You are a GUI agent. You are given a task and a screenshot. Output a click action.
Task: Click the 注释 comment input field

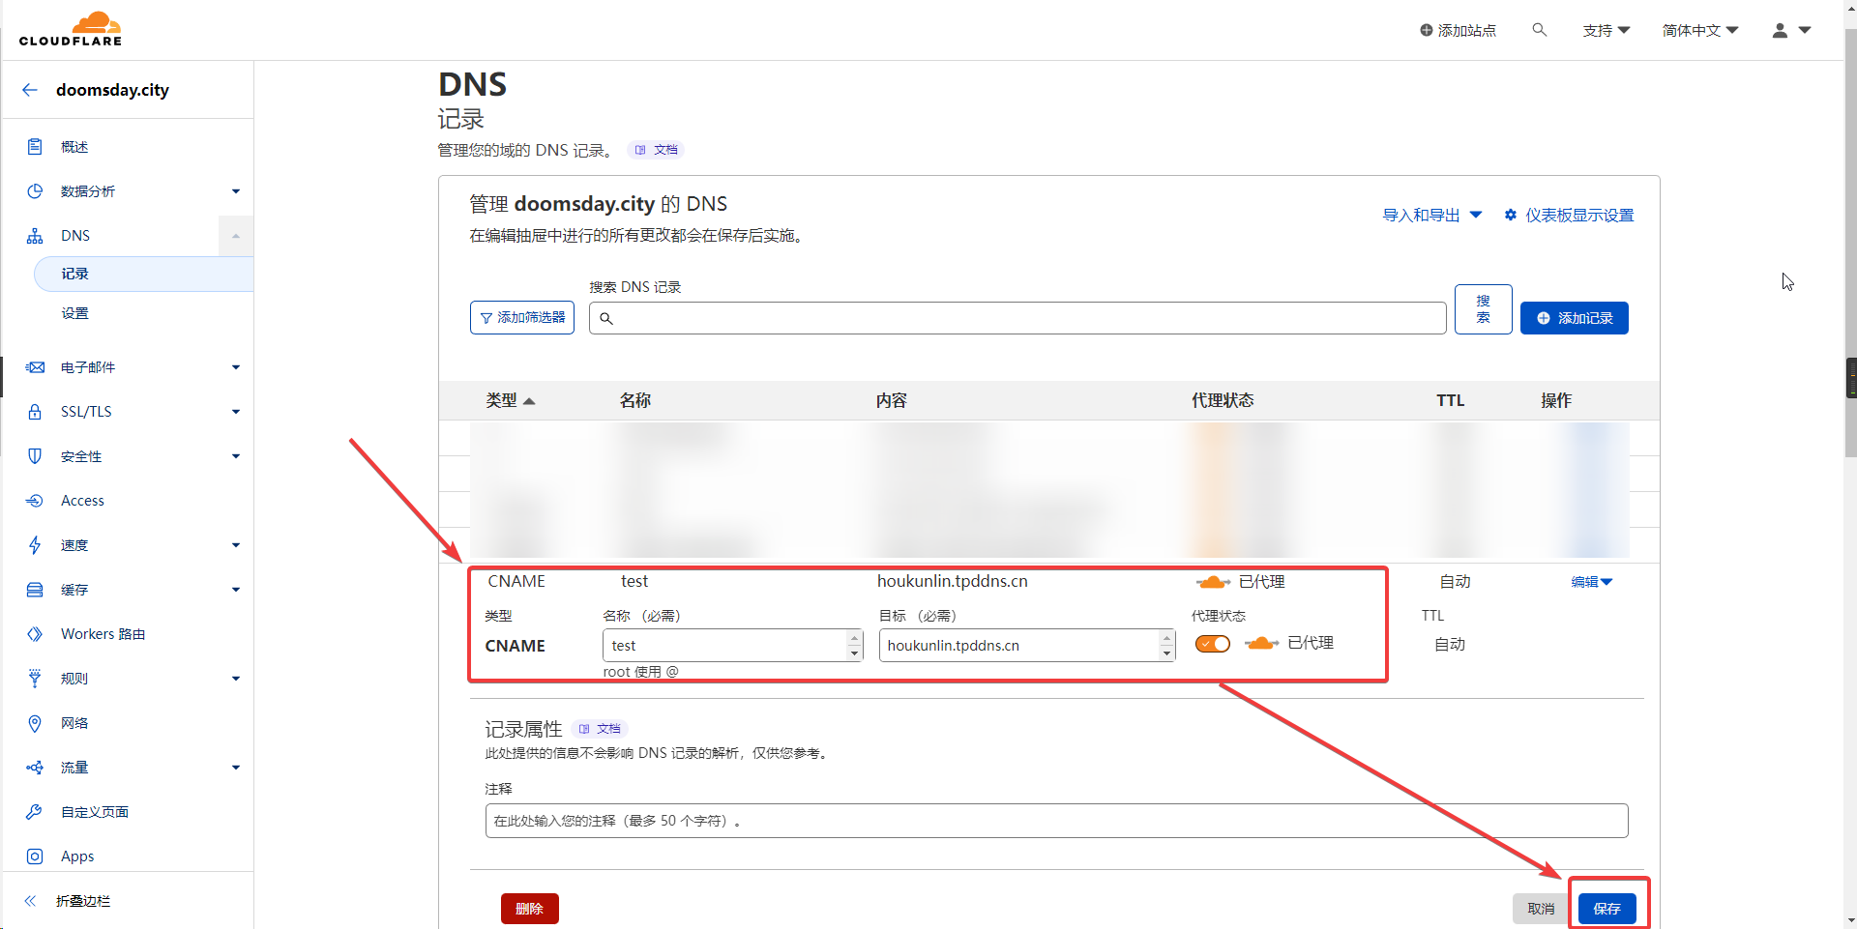click(1056, 821)
